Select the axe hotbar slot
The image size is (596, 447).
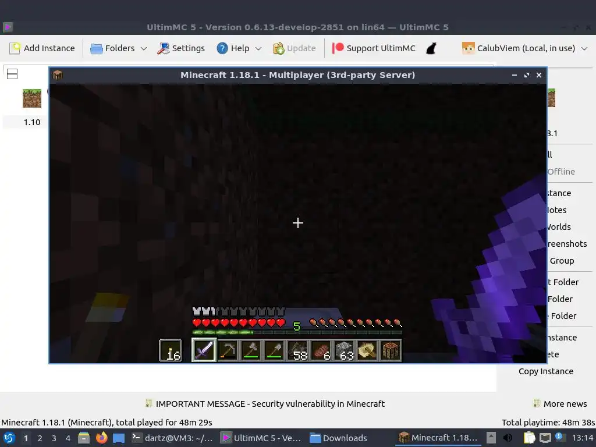[x=251, y=350]
